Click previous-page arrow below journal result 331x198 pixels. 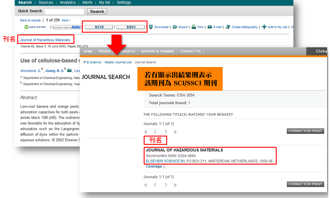click(x=155, y=185)
